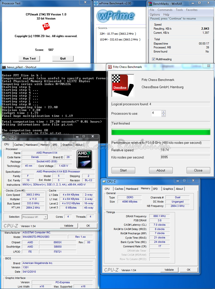Click Quit in Processor Test
215x289 pixels.
[x=63, y=58]
